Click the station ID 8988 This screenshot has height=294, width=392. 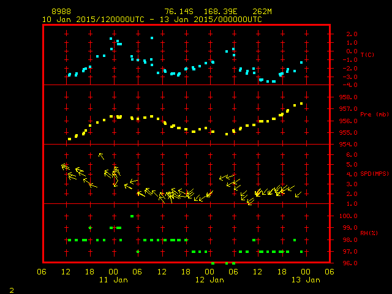point(61,12)
